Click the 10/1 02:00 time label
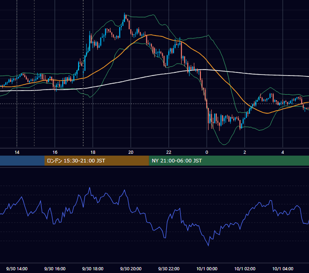 (245, 268)
